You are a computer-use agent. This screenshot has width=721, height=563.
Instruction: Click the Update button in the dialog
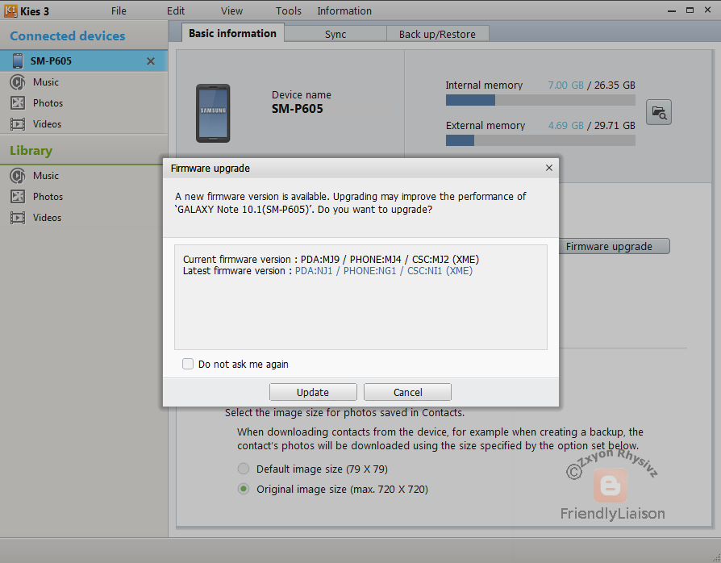(313, 391)
